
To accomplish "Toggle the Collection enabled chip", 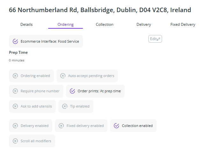I will [133, 126].
